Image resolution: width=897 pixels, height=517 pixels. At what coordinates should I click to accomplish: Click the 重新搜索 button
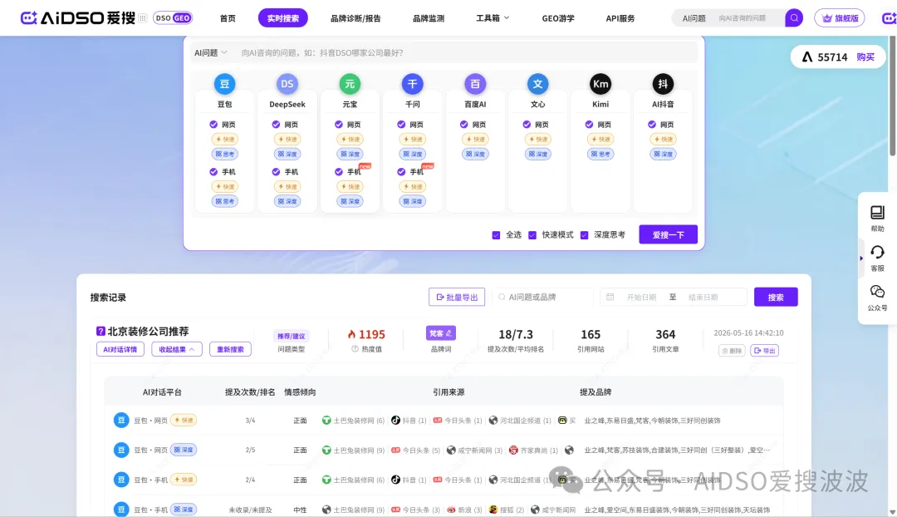coord(230,349)
